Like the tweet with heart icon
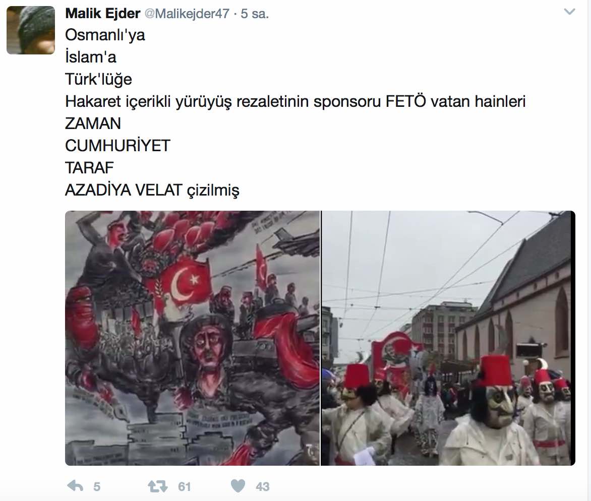Screen dimensions: 591x501 click(238, 486)
